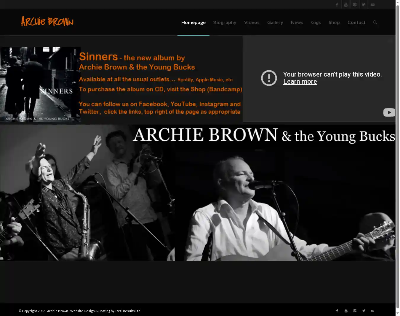Click the Learn more video link
400x316 pixels.
(300, 82)
